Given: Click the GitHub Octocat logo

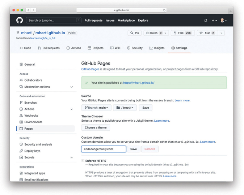Looking at the screenshot, I should click(20, 21).
